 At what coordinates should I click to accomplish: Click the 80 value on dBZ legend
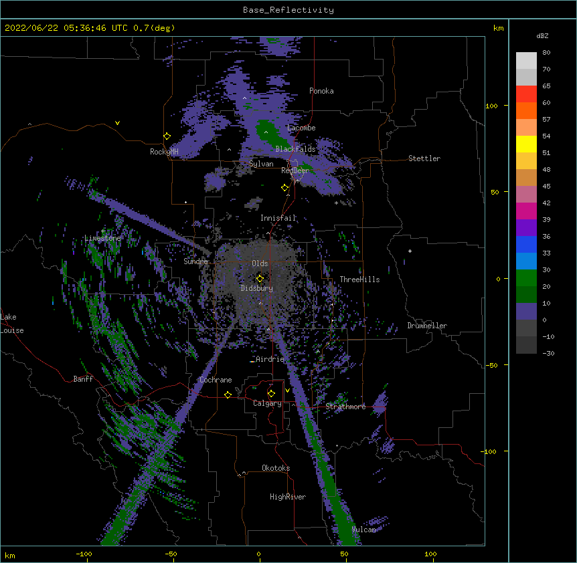pyautogui.click(x=546, y=53)
